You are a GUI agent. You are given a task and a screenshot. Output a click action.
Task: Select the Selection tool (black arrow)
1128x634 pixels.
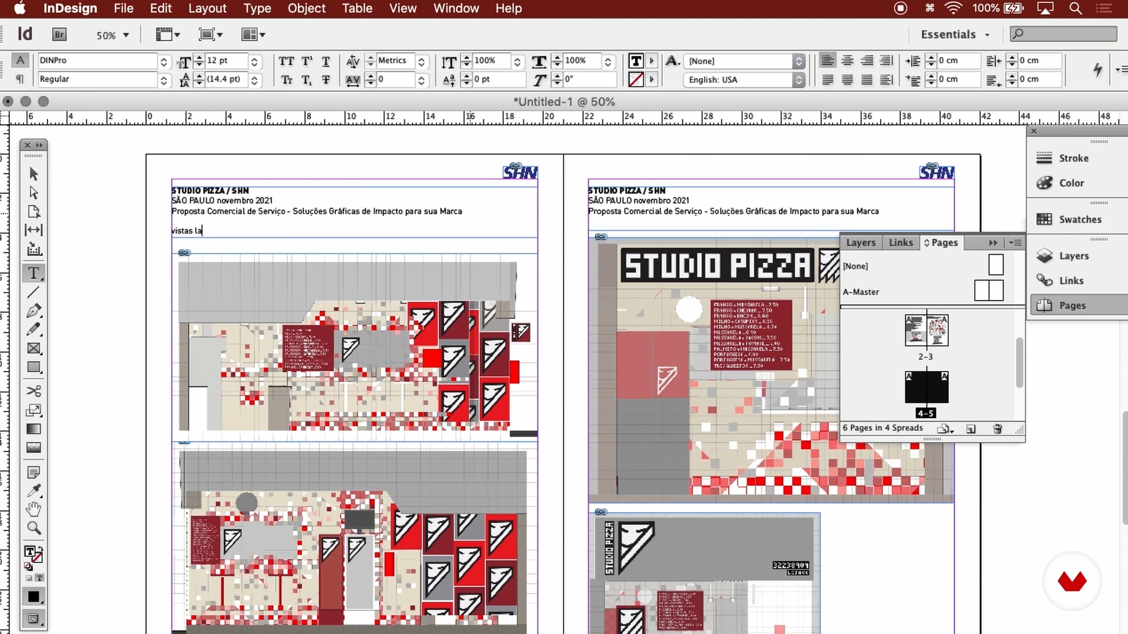(x=33, y=174)
